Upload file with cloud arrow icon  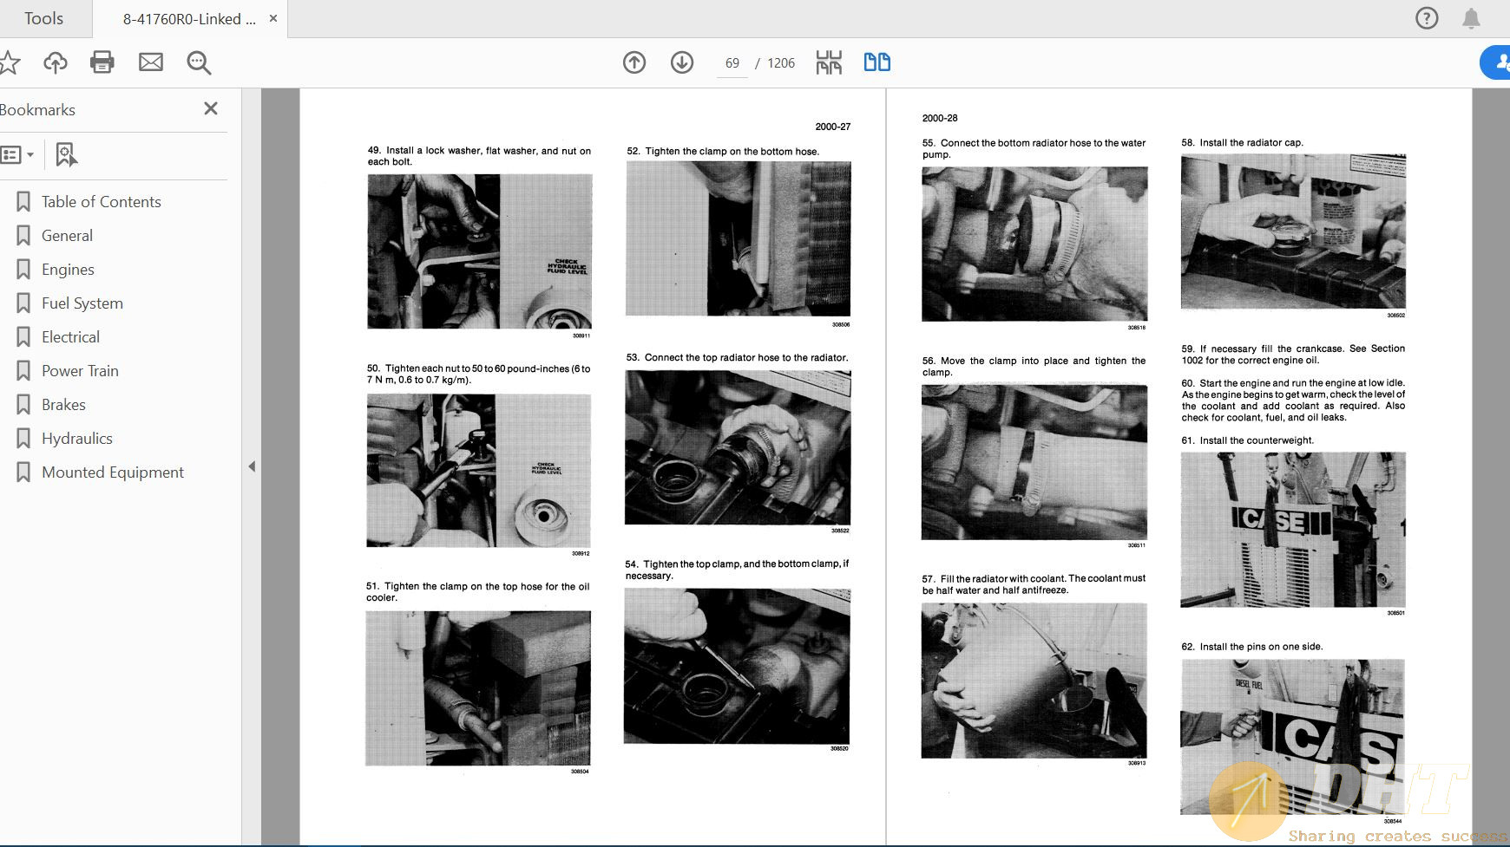pos(56,62)
